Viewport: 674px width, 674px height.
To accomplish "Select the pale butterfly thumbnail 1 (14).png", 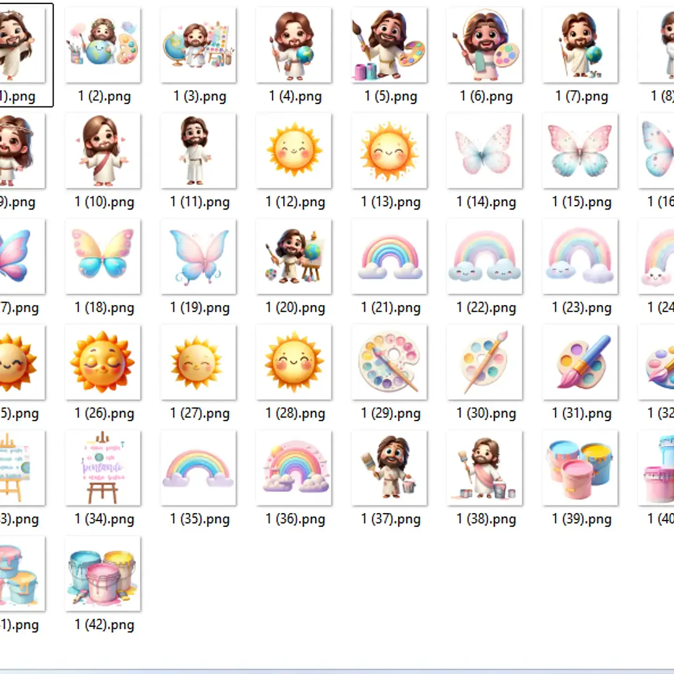I will [484, 151].
